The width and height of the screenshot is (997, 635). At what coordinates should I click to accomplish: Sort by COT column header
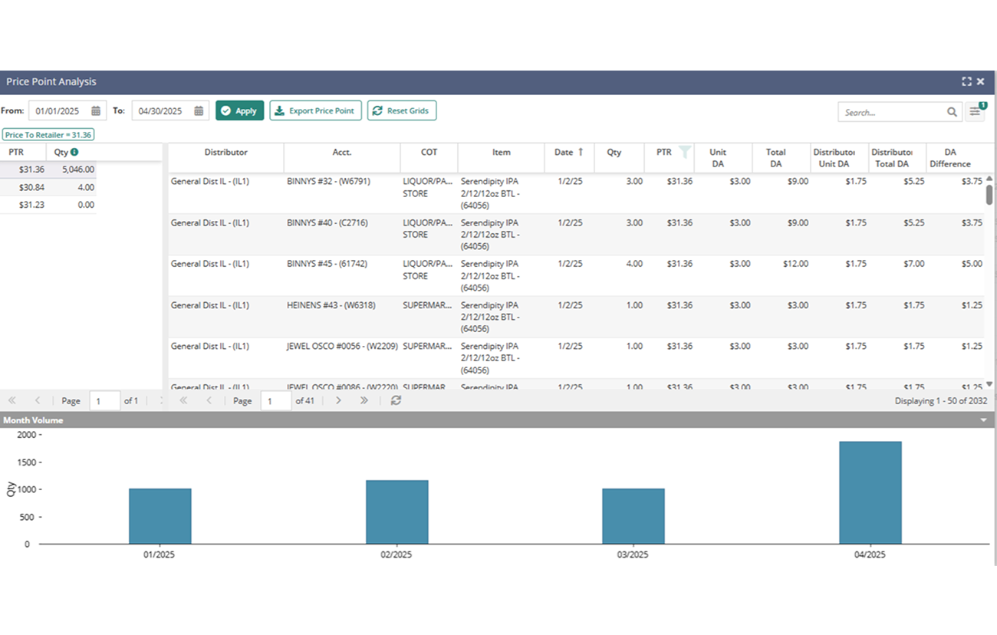coord(429,158)
